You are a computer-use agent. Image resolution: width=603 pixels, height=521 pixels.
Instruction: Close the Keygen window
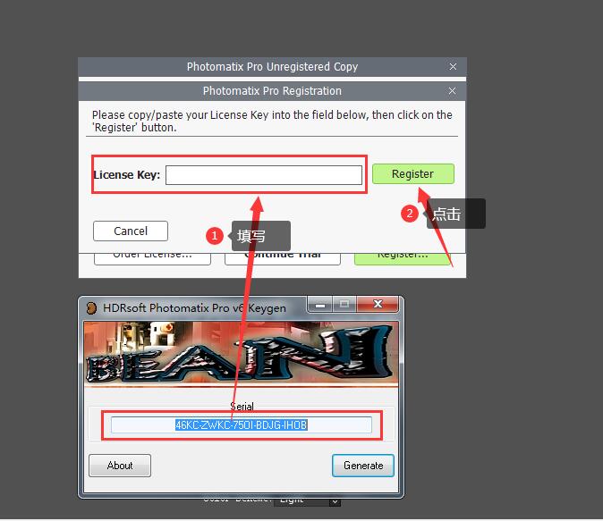click(x=378, y=305)
